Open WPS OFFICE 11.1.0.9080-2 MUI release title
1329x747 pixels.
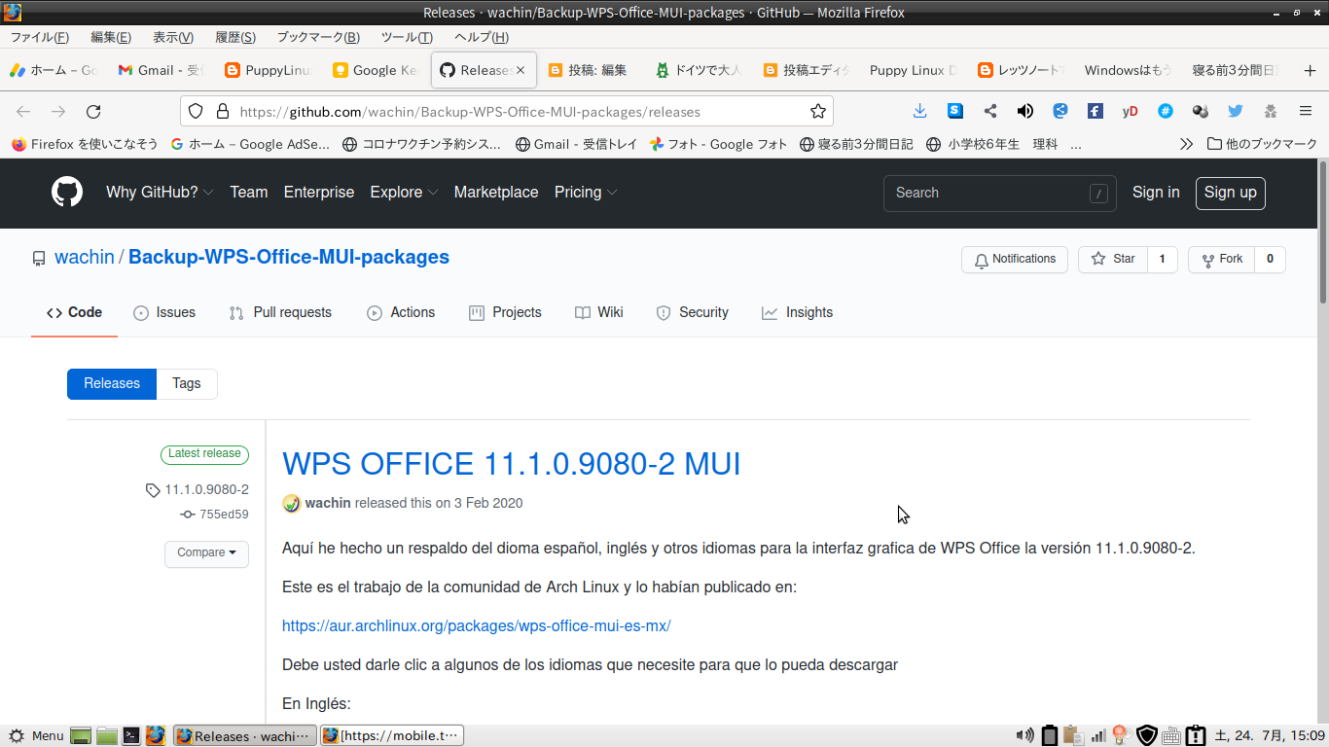[512, 464]
